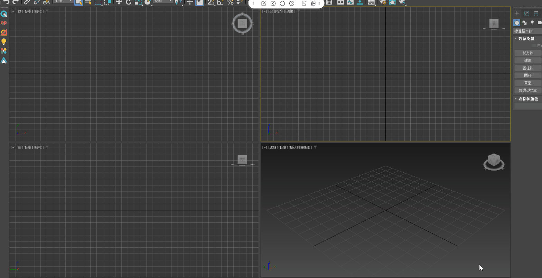Toggle the Angle Snap icon
The width and height of the screenshot is (542, 278).
coord(221,2)
